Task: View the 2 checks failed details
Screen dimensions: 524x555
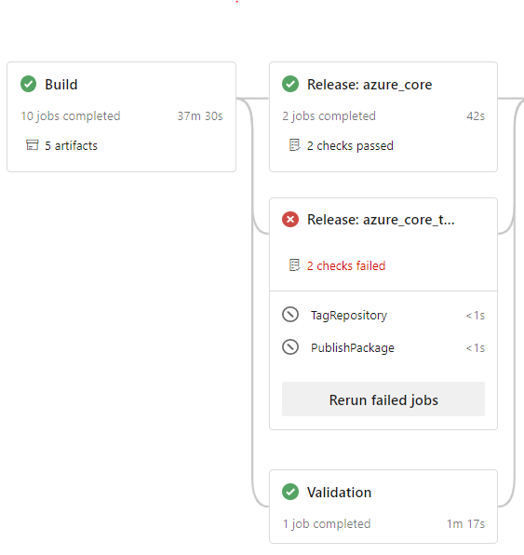Action: pyautogui.click(x=346, y=265)
